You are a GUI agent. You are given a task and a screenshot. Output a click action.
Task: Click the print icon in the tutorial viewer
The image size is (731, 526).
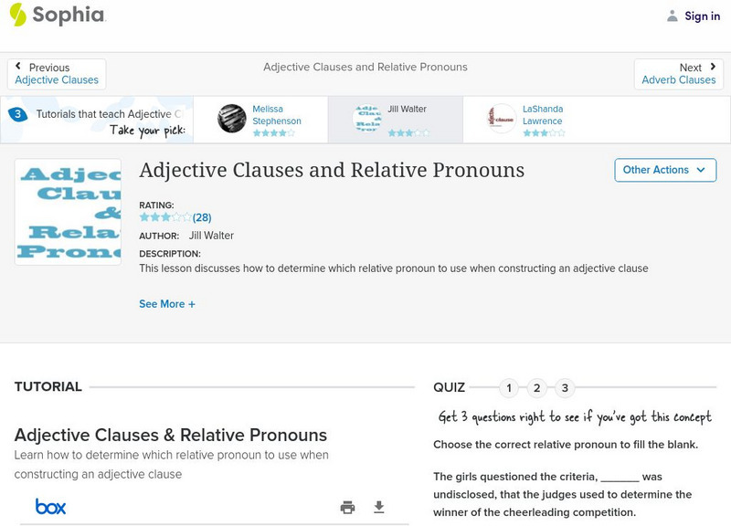point(347,508)
